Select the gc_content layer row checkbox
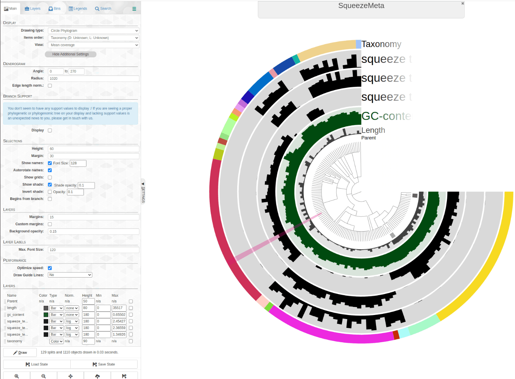 [131, 315]
